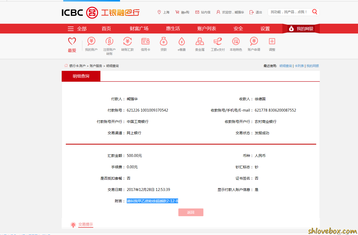Click the status 发报成功
Viewport: 358px width, 235px height.
[x=262, y=133]
